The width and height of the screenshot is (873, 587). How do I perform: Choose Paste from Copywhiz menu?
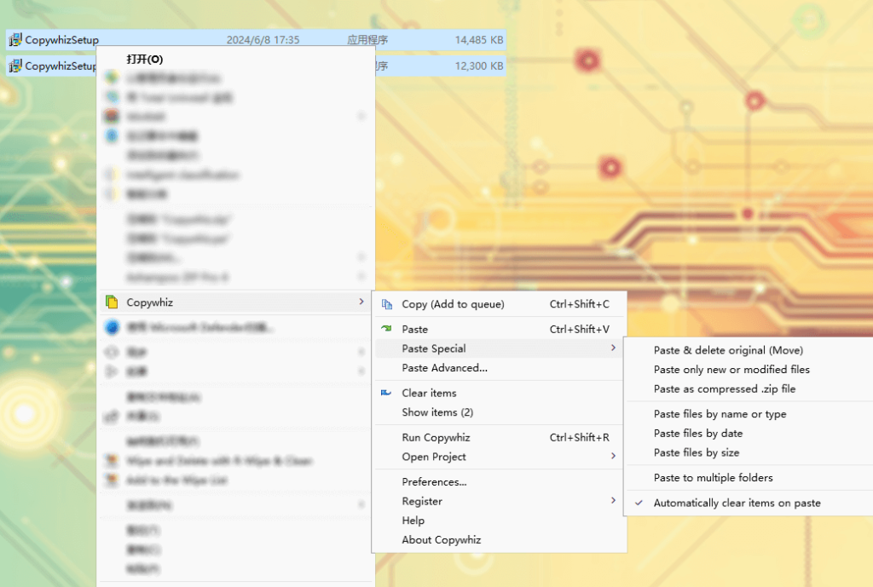tap(499, 329)
